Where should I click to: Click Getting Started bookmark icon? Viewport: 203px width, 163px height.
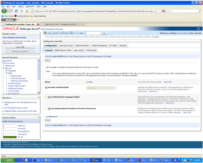point(16,16)
